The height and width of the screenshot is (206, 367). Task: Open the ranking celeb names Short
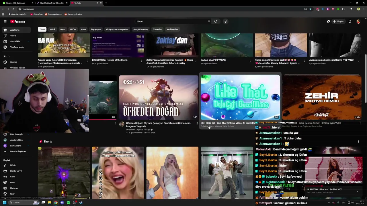(118, 173)
